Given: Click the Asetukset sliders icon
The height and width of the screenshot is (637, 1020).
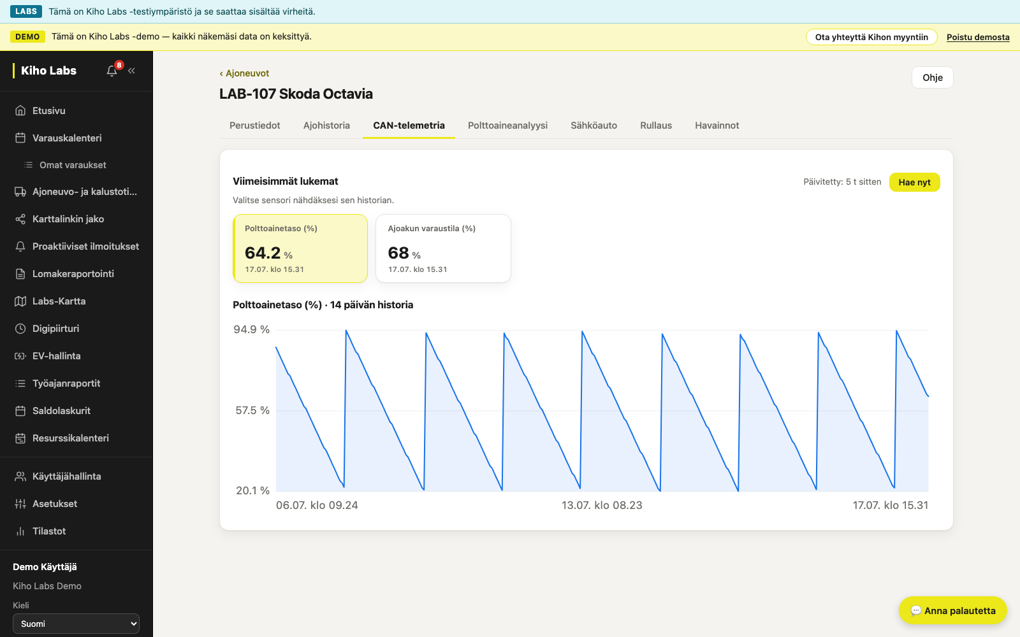Looking at the screenshot, I should (20, 504).
